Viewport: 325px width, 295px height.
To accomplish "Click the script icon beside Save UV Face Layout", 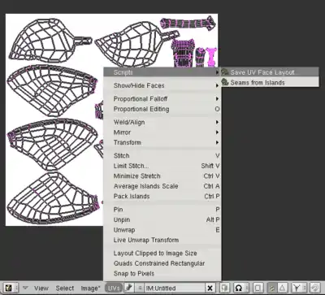I will click(225, 72).
